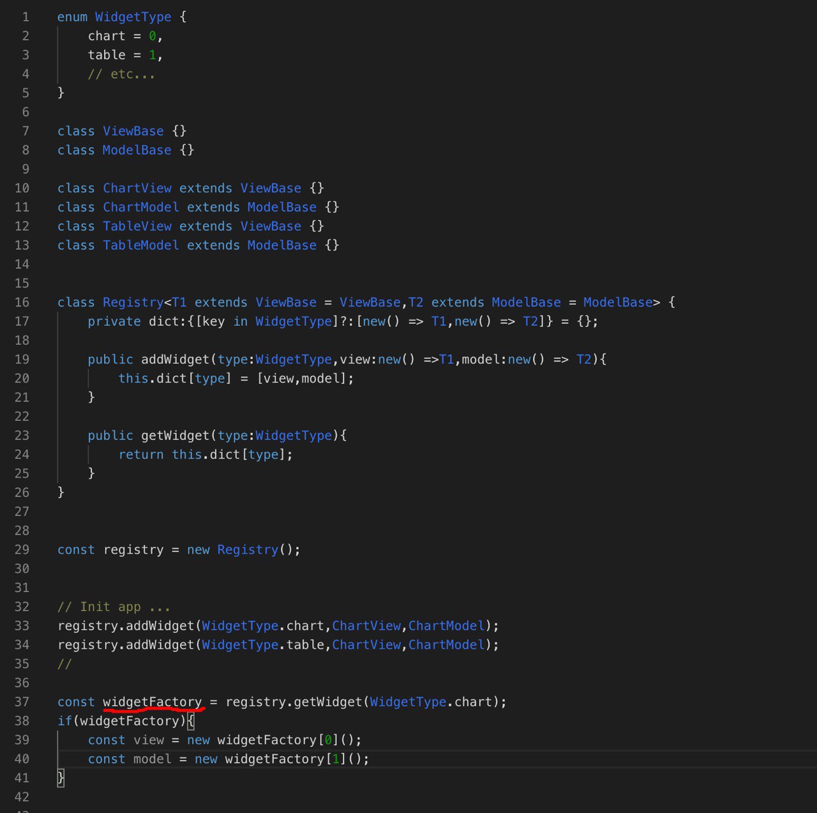Click the 'private' keyword on line 17
The width and height of the screenshot is (817, 813).
tap(114, 321)
